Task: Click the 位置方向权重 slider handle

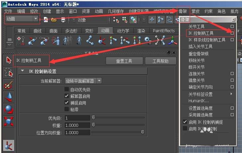Action: coord(143,132)
